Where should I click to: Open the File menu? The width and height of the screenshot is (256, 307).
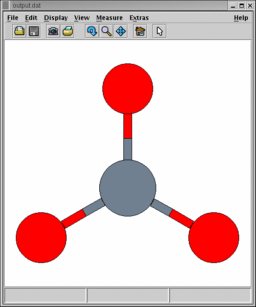(13, 18)
